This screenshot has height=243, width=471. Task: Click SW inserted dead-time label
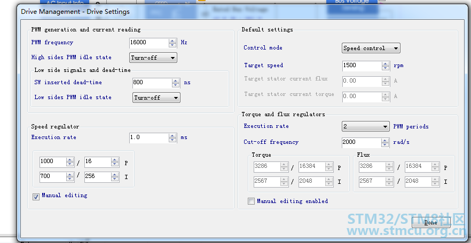click(x=68, y=83)
